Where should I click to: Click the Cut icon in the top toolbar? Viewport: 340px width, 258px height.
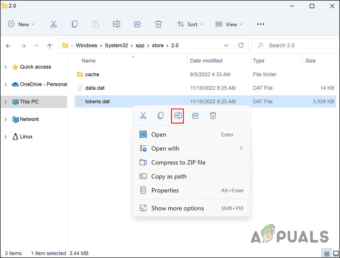point(53,24)
